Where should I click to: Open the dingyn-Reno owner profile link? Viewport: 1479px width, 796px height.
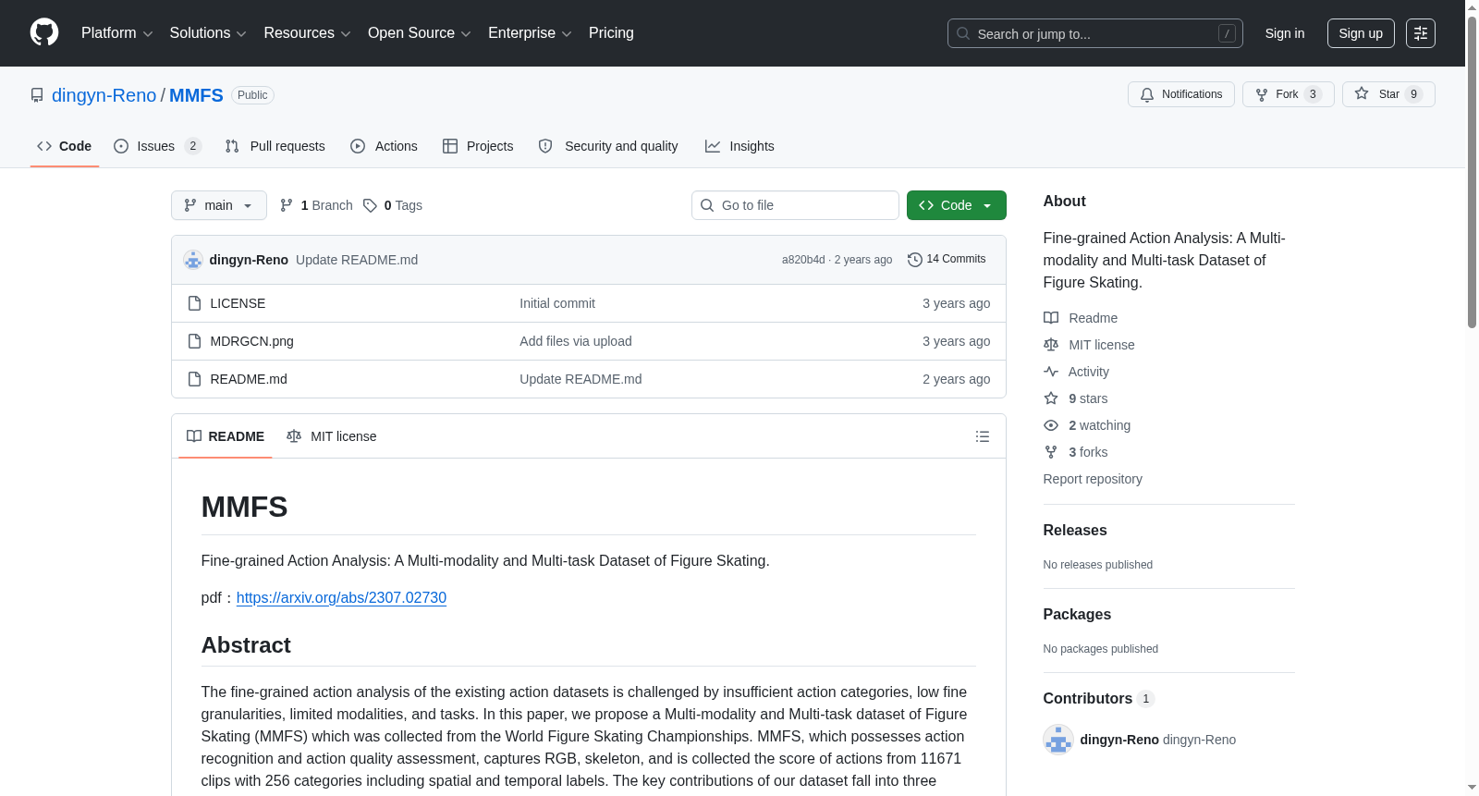click(x=104, y=95)
